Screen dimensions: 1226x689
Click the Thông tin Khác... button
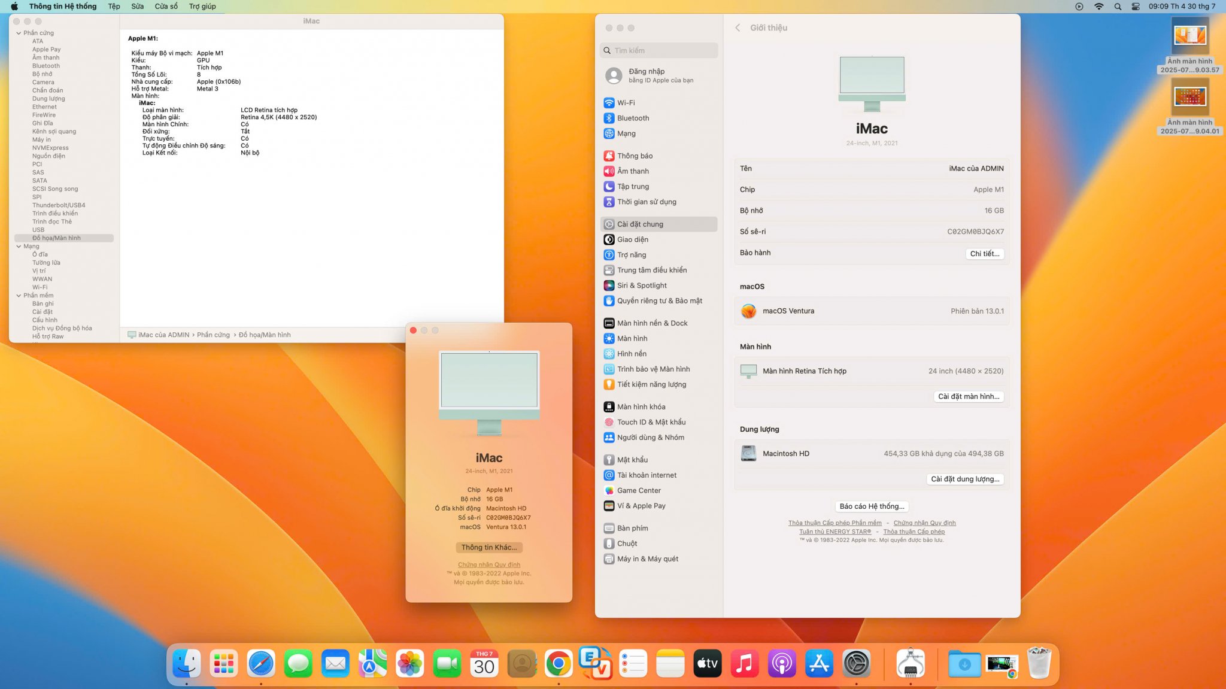488,548
